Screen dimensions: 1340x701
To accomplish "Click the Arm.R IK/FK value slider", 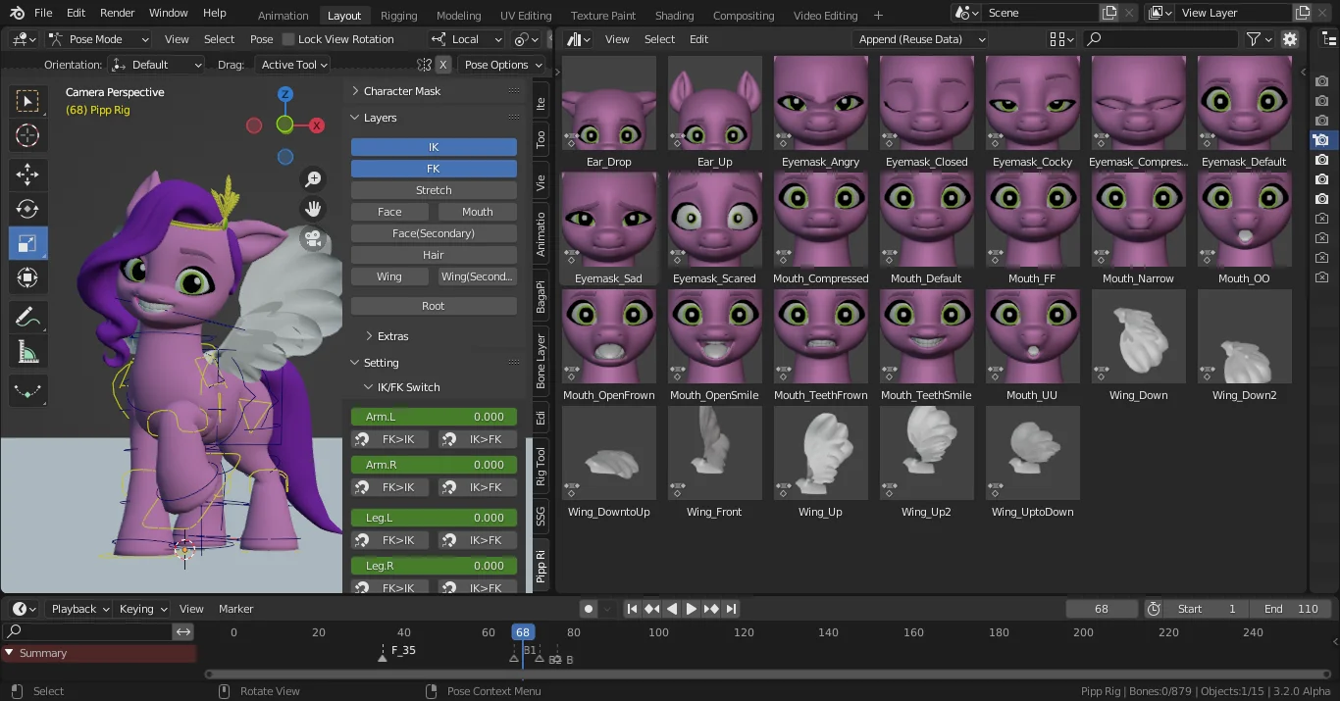I will pos(433,464).
